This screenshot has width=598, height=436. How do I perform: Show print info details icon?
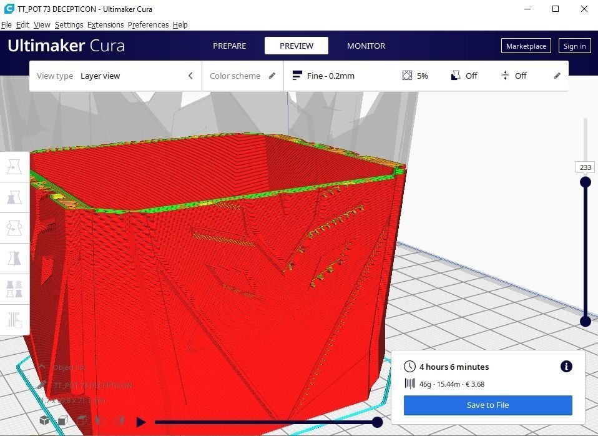click(x=566, y=367)
